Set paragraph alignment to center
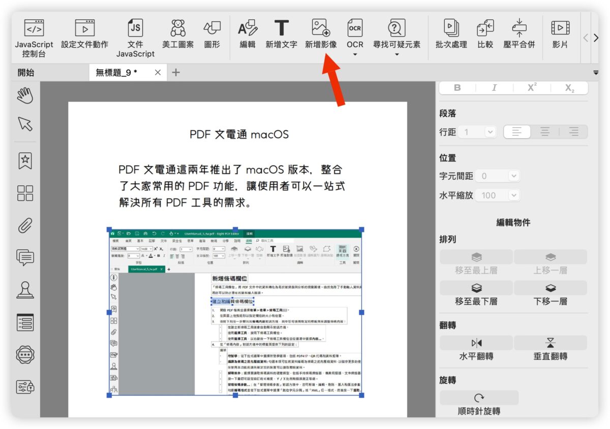610x429 pixels. [545, 132]
